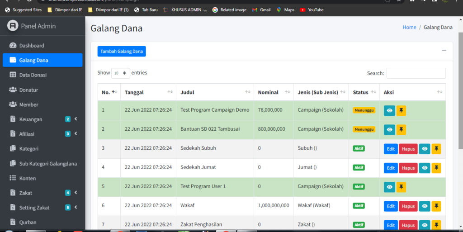Image resolution: width=463 pixels, height=232 pixels.
Task: Pin the Sedekah Subuh row
Action: click(x=436, y=149)
